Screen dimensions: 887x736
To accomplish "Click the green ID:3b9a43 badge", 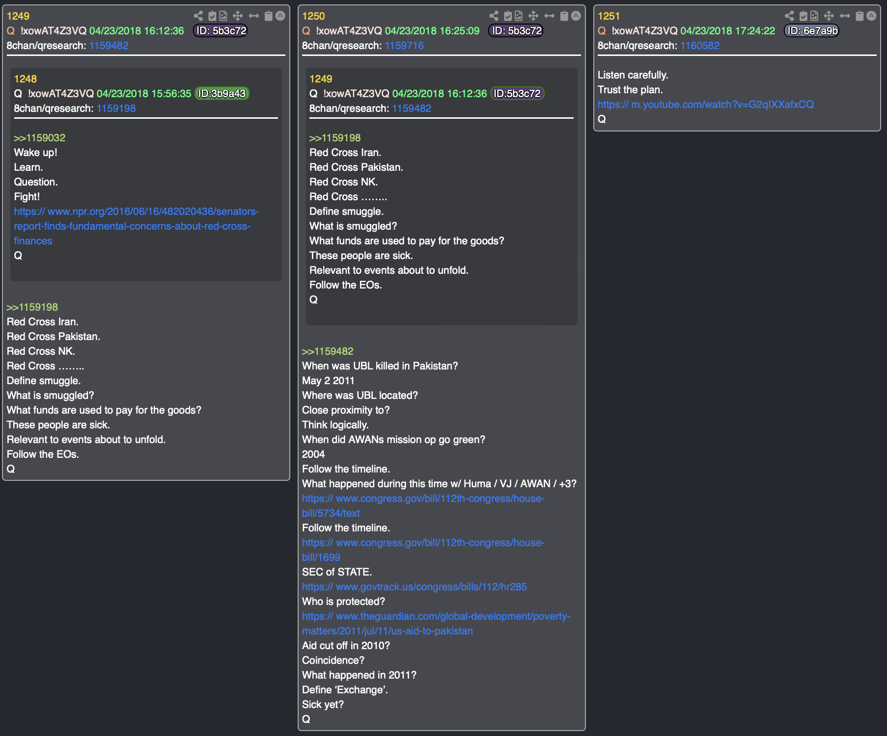I will (x=222, y=94).
